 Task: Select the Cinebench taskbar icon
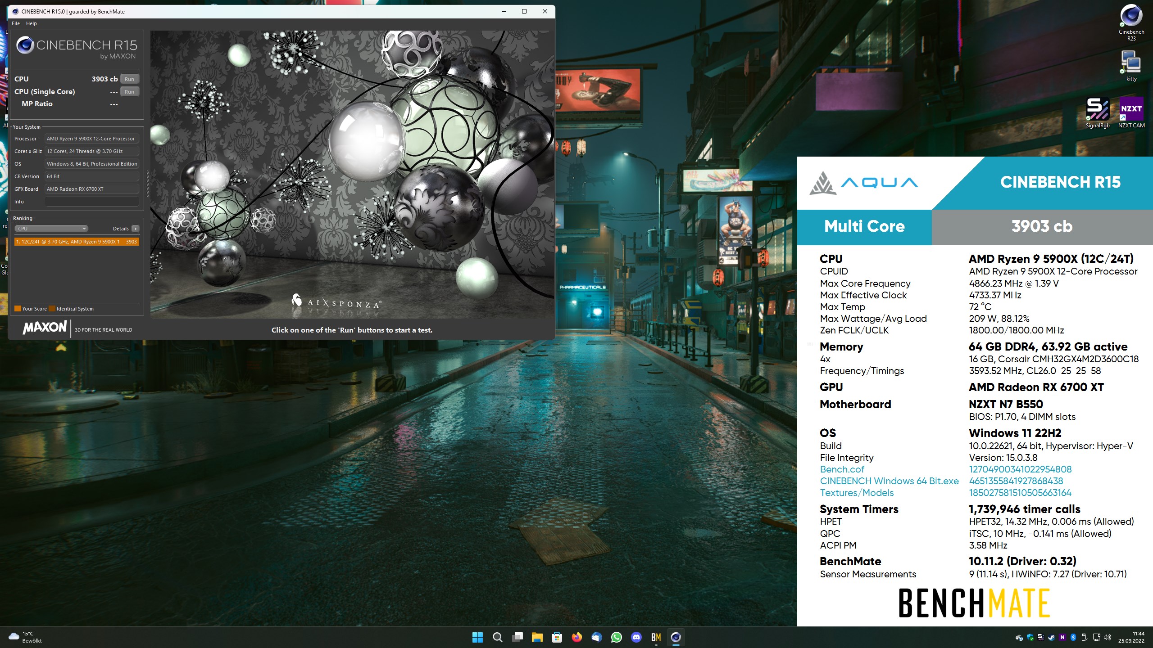click(676, 637)
